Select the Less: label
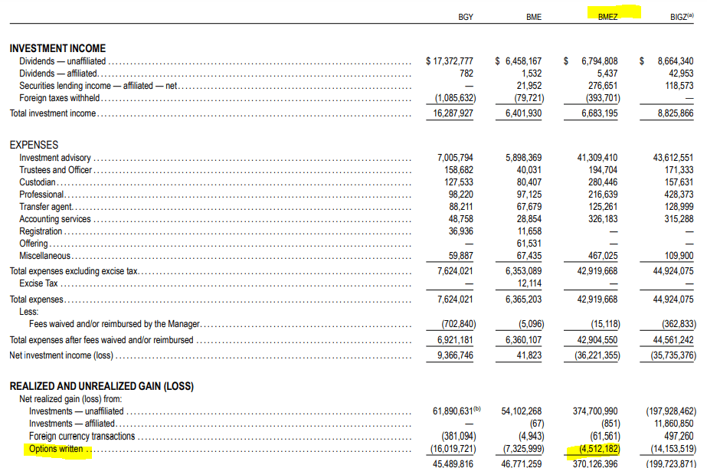This screenshot has width=707, height=468. point(29,312)
